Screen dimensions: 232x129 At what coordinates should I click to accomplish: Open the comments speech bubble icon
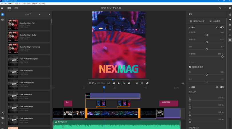pyautogui.click(x=230, y=8)
